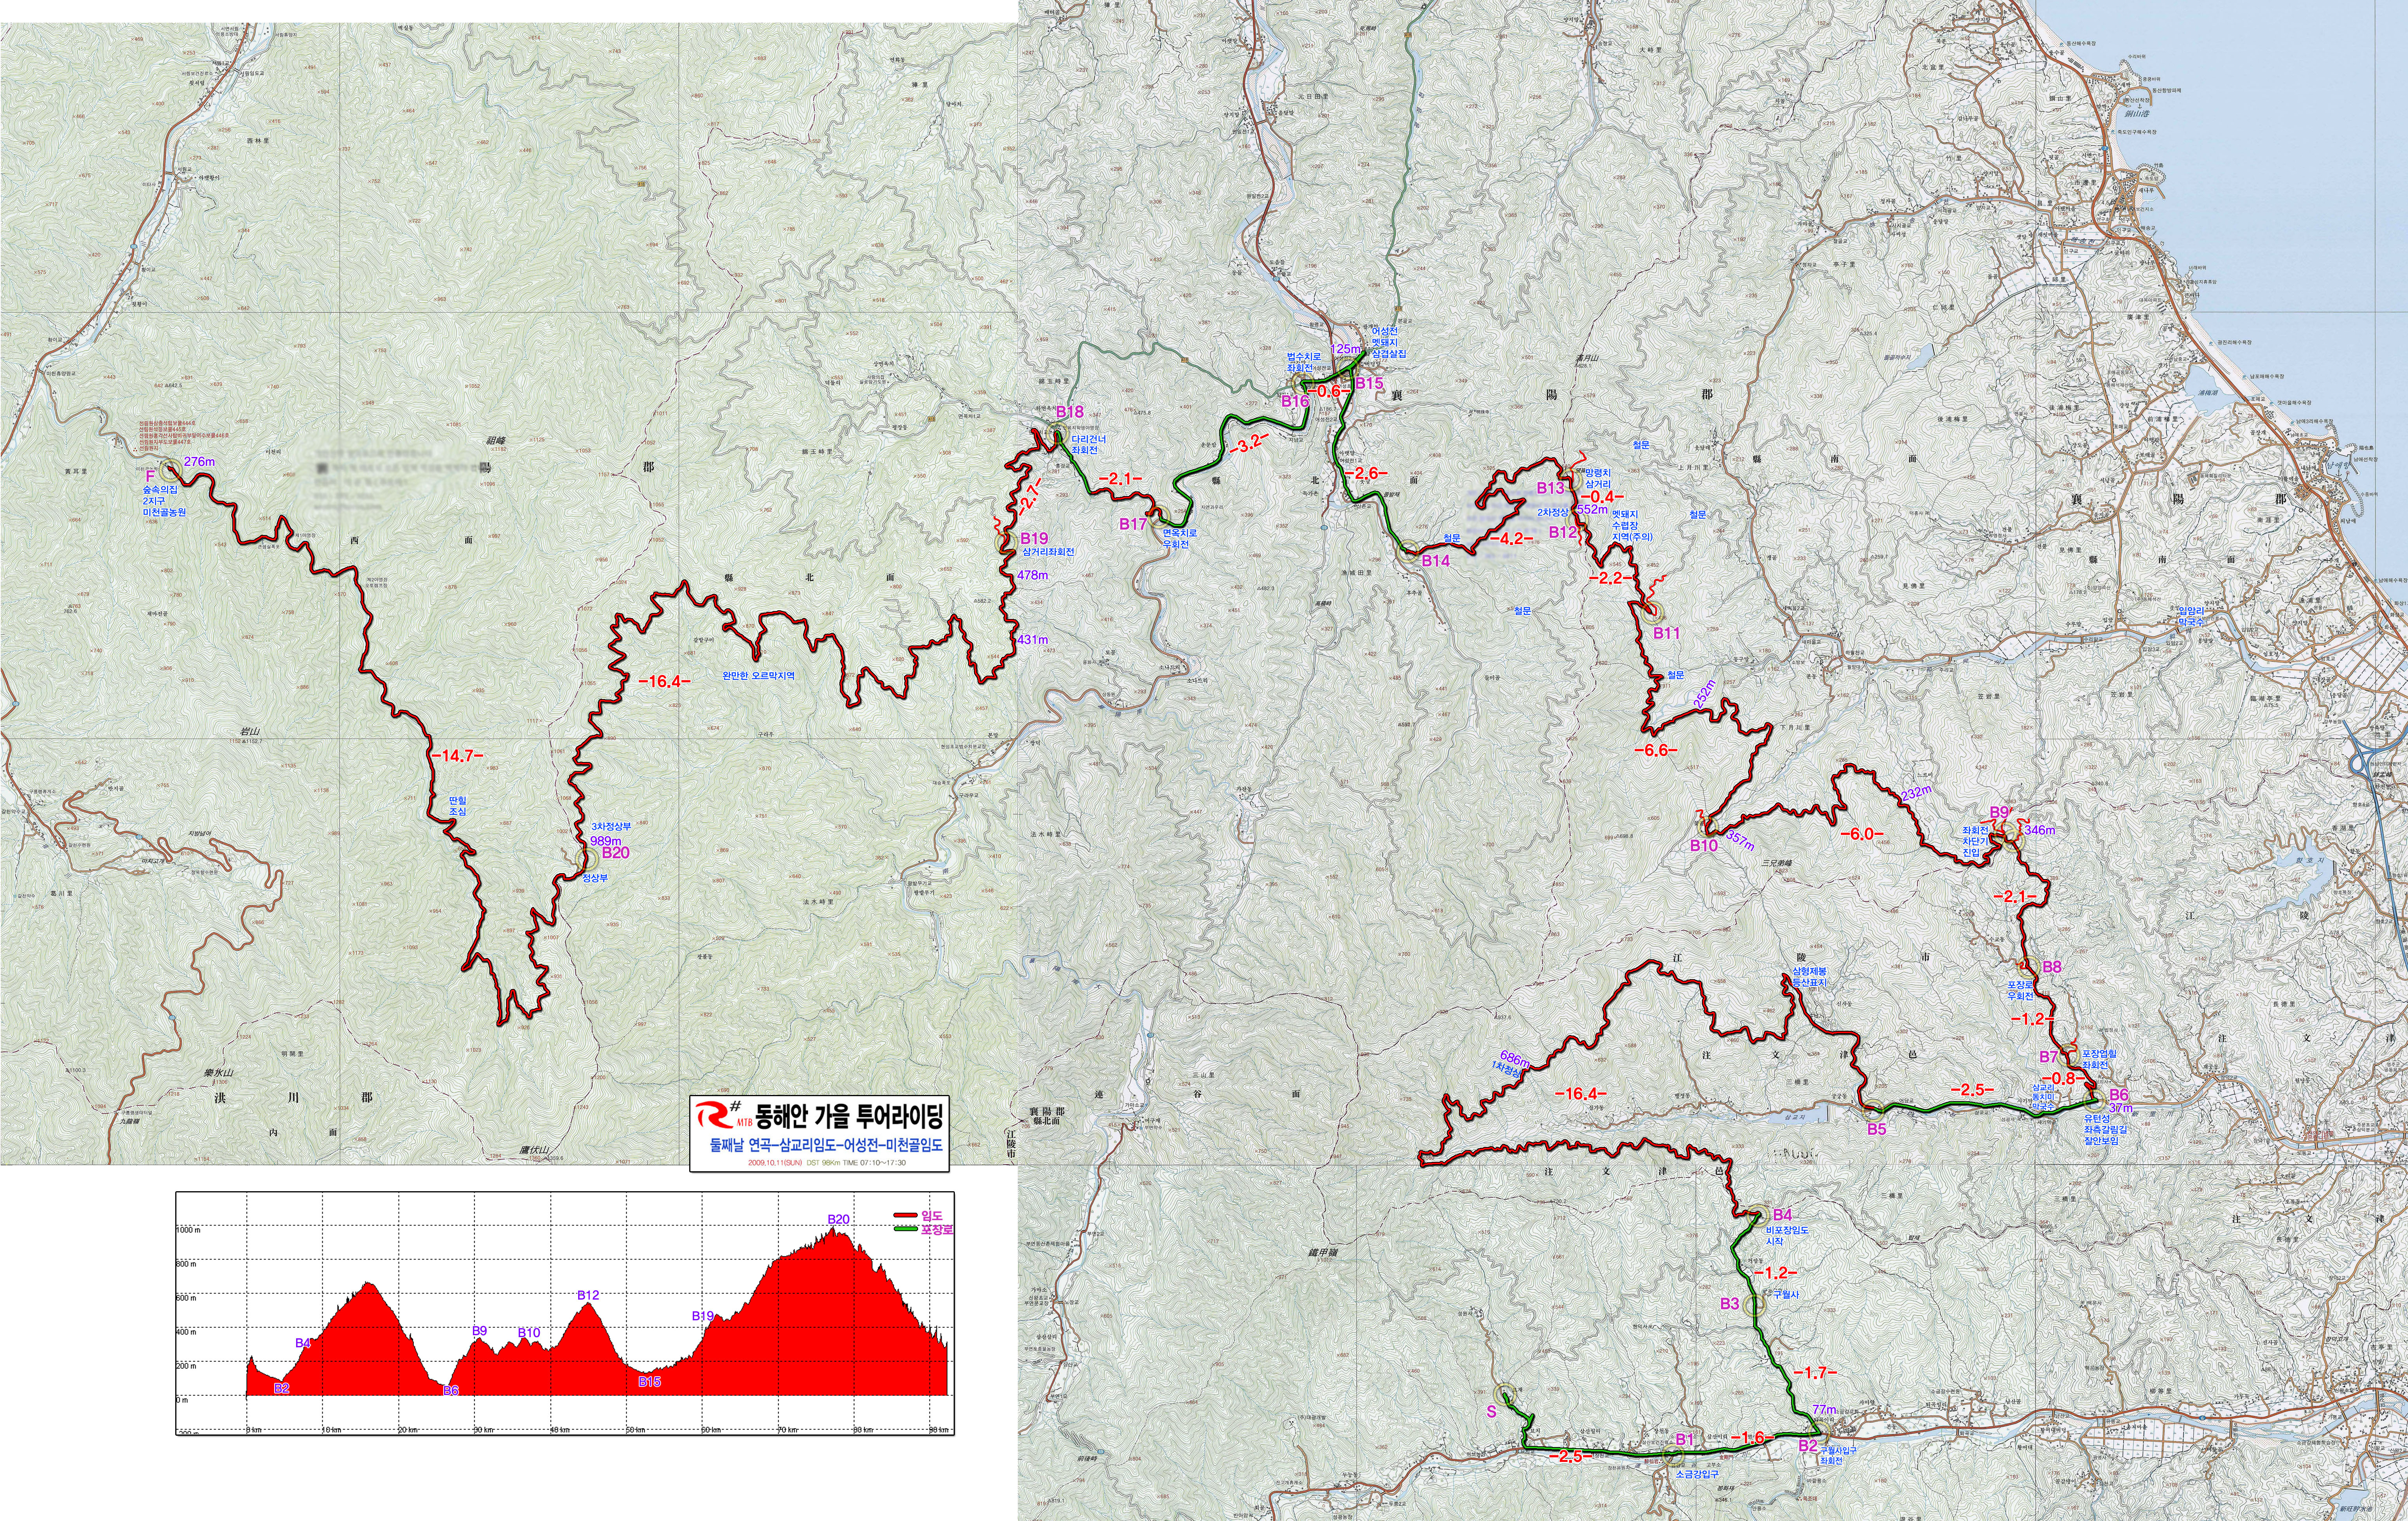The height and width of the screenshot is (1521, 2408).
Task: Click the green 포장로 legend swatch
Action: [905, 1229]
